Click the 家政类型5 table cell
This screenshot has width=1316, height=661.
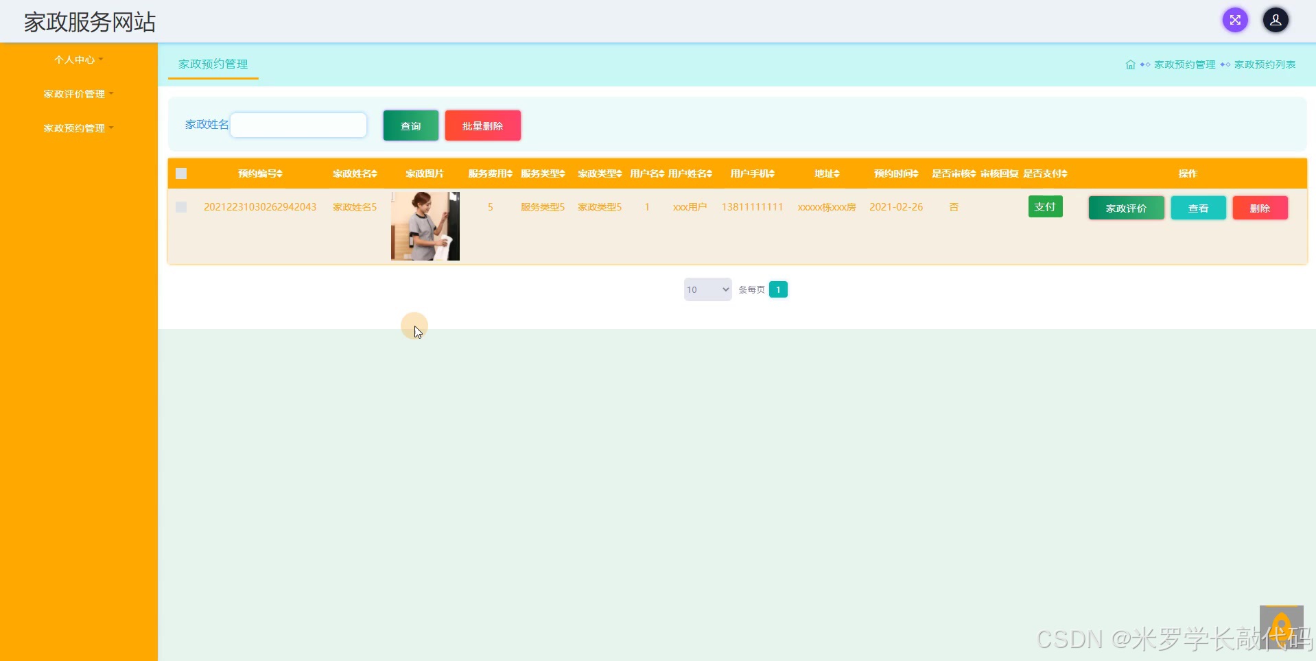[x=600, y=207]
